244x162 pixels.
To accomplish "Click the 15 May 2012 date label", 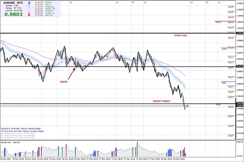I will click(5, 159).
